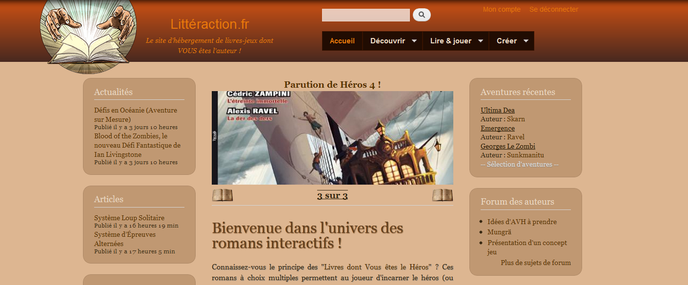Click the Sélection d'aventures link
688x285 pixels.
pyautogui.click(x=519, y=164)
